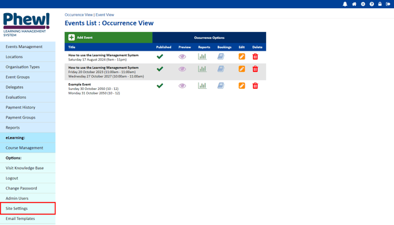394x225 pixels.
Task: Go to the home icon in top bar
Action: point(354,4)
